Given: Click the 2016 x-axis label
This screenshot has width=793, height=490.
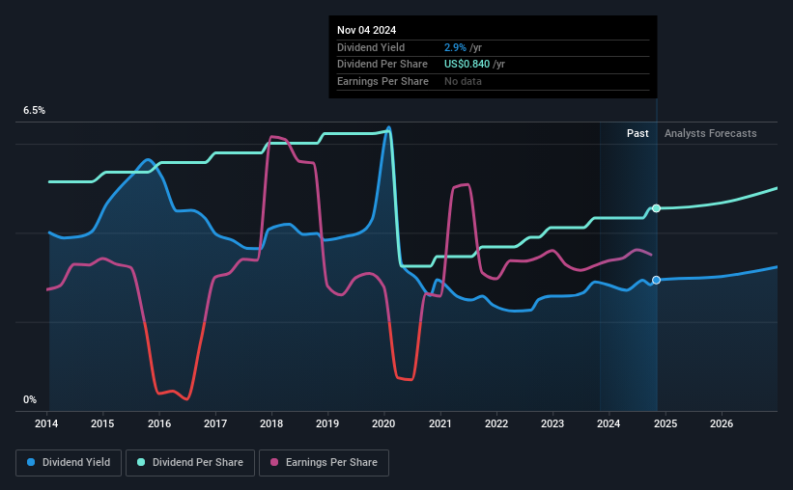Looking at the screenshot, I should (x=159, y=423).
